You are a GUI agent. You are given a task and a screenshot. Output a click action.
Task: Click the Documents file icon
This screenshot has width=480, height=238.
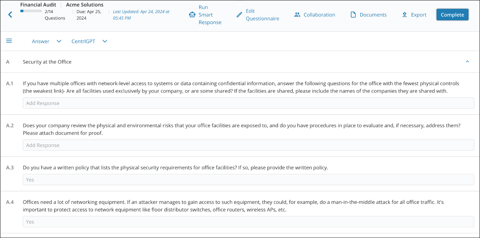click(x=353, y=15)
